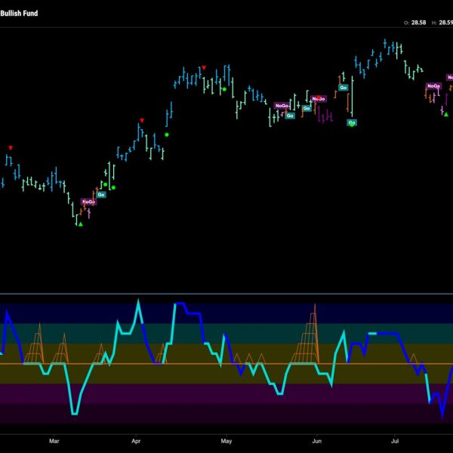Select the NoGo signal tag in mid-May
Viewport: 453px width, 453px height.
point(282,106)
